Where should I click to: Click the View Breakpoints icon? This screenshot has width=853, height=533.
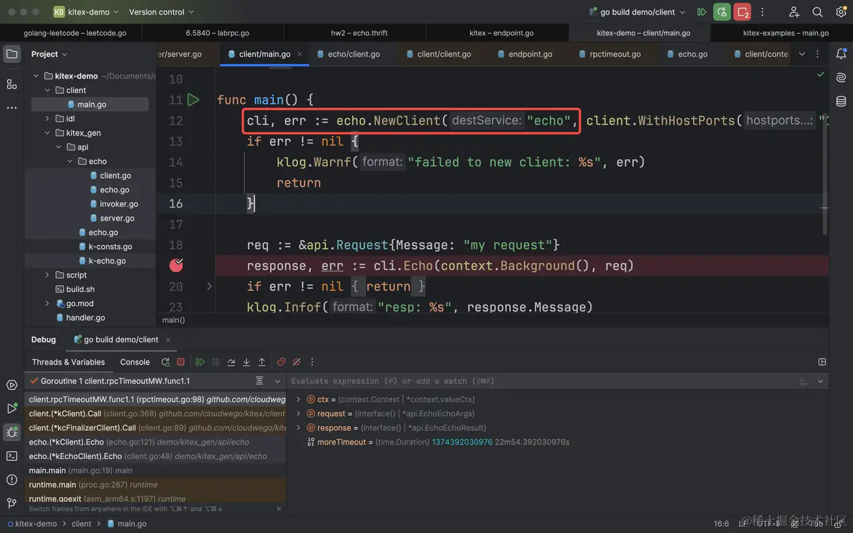[281, 362]
